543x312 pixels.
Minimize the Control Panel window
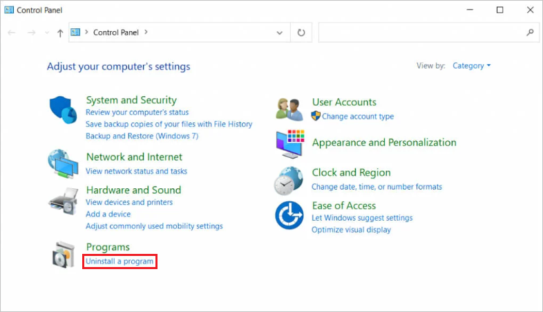click(470, 10)
